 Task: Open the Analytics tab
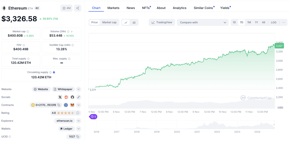(179, 8)
